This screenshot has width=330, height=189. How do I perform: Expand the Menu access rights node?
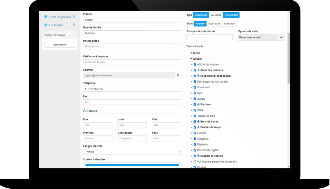pyautogui.click(x=191, y=53)
